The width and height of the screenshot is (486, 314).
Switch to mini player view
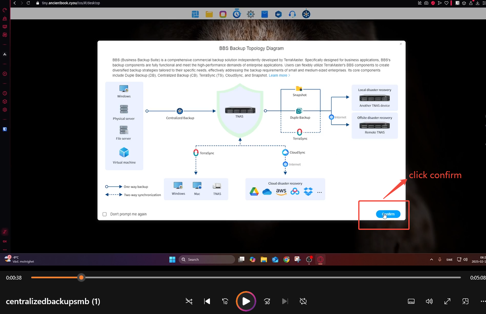coord(465,301)
